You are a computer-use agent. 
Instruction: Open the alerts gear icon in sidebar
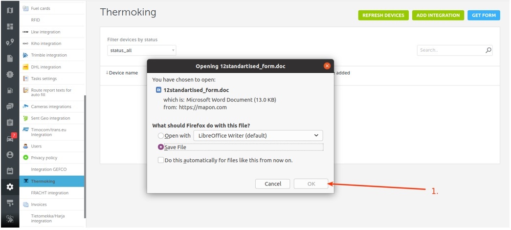(10, 75)
